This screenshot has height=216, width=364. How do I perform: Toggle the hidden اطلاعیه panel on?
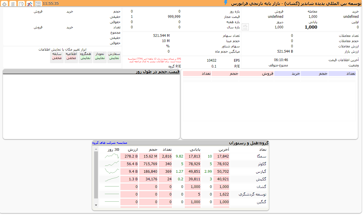pos(71,56)
